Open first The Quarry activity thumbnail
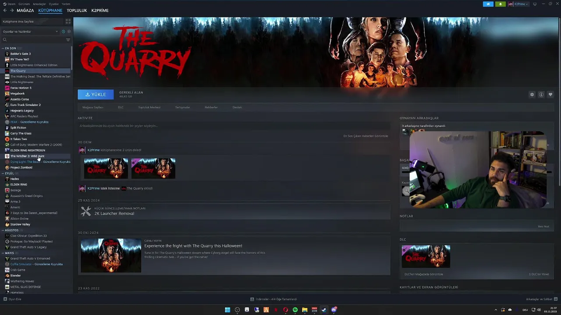 [x=106, y=168]
